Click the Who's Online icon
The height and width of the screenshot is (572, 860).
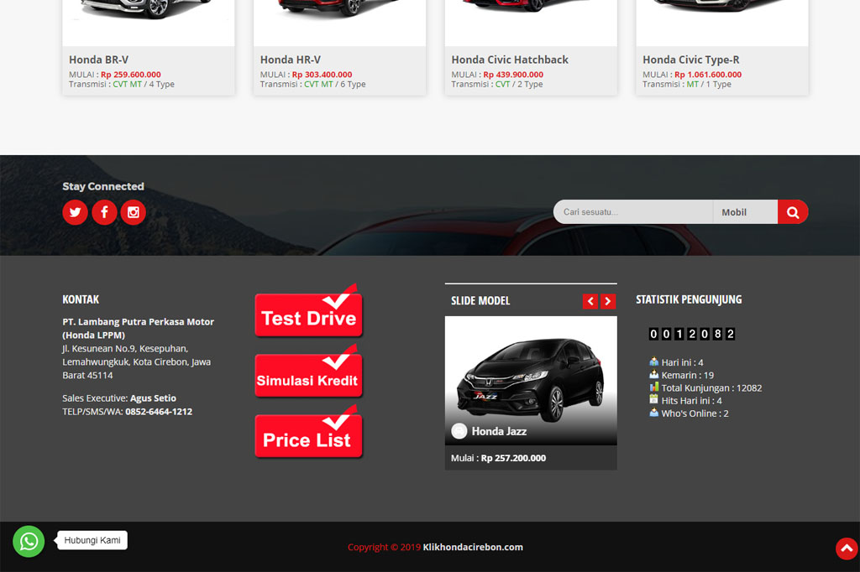tap(653, 412)
